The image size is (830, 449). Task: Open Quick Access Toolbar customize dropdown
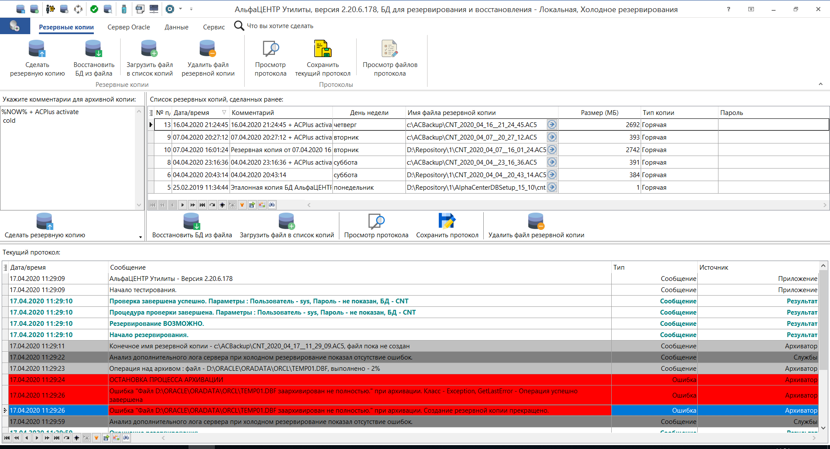click(x=191, y=9)
